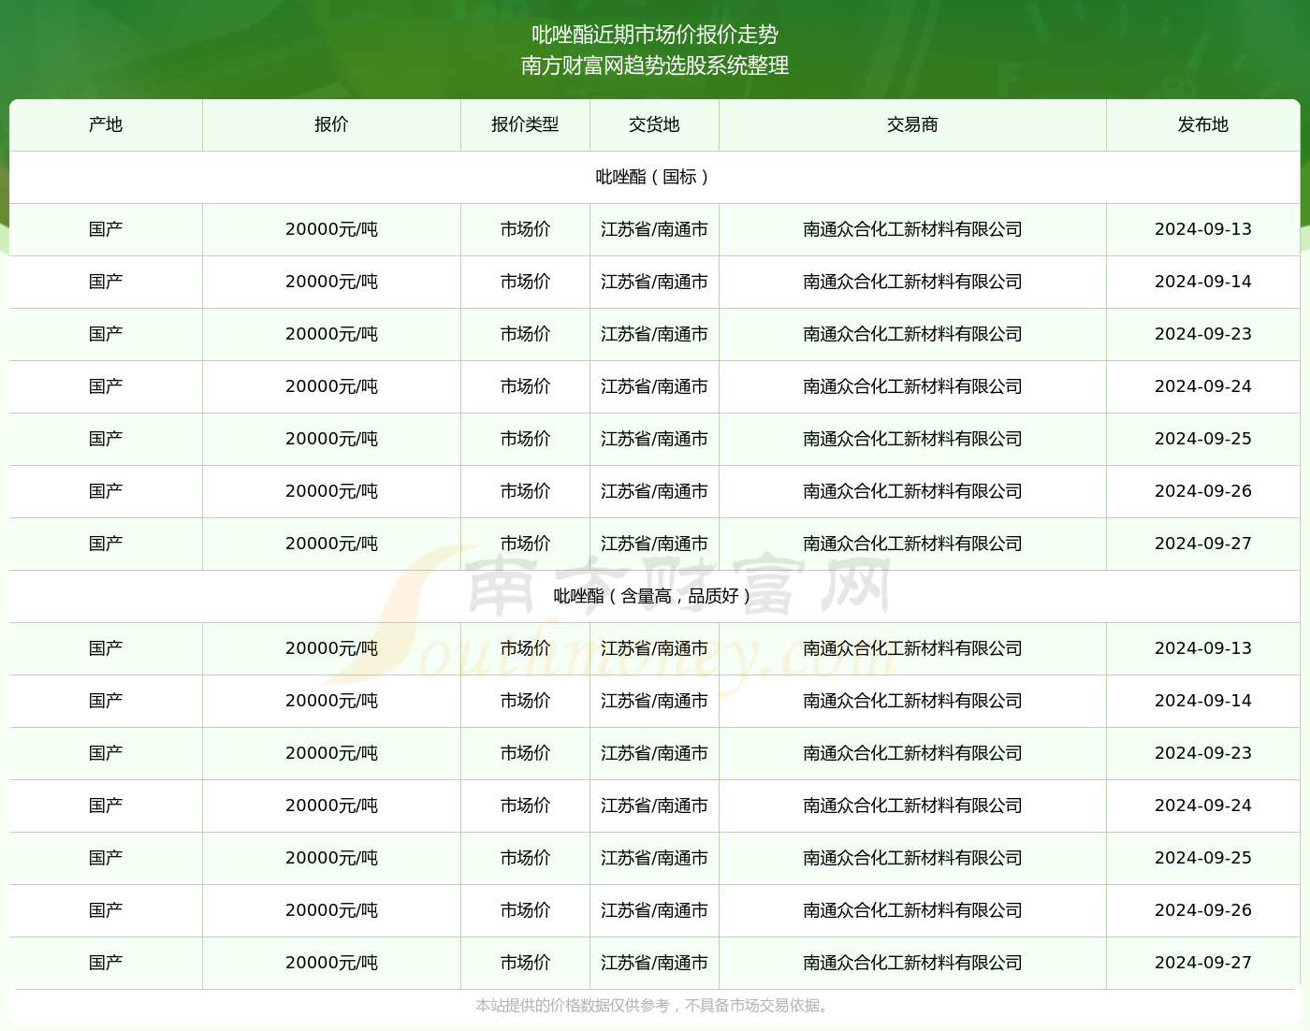Click date 2024-09-26 in the 含量高 section
The height and width of the screenshot is (1031, 1310).
[x=1202, y=910]
